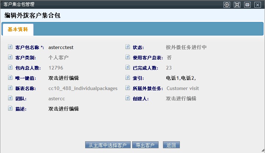Viewport: 265px width, 153px height.
Task: Click the 返回 button
Action: click(x=171, y=145)
